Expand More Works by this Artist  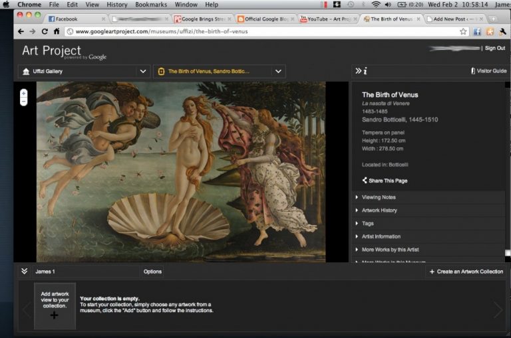pyautogui.click(x=428, y=250)
